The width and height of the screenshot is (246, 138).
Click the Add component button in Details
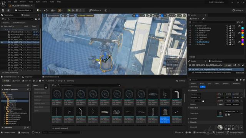(228, 65)
